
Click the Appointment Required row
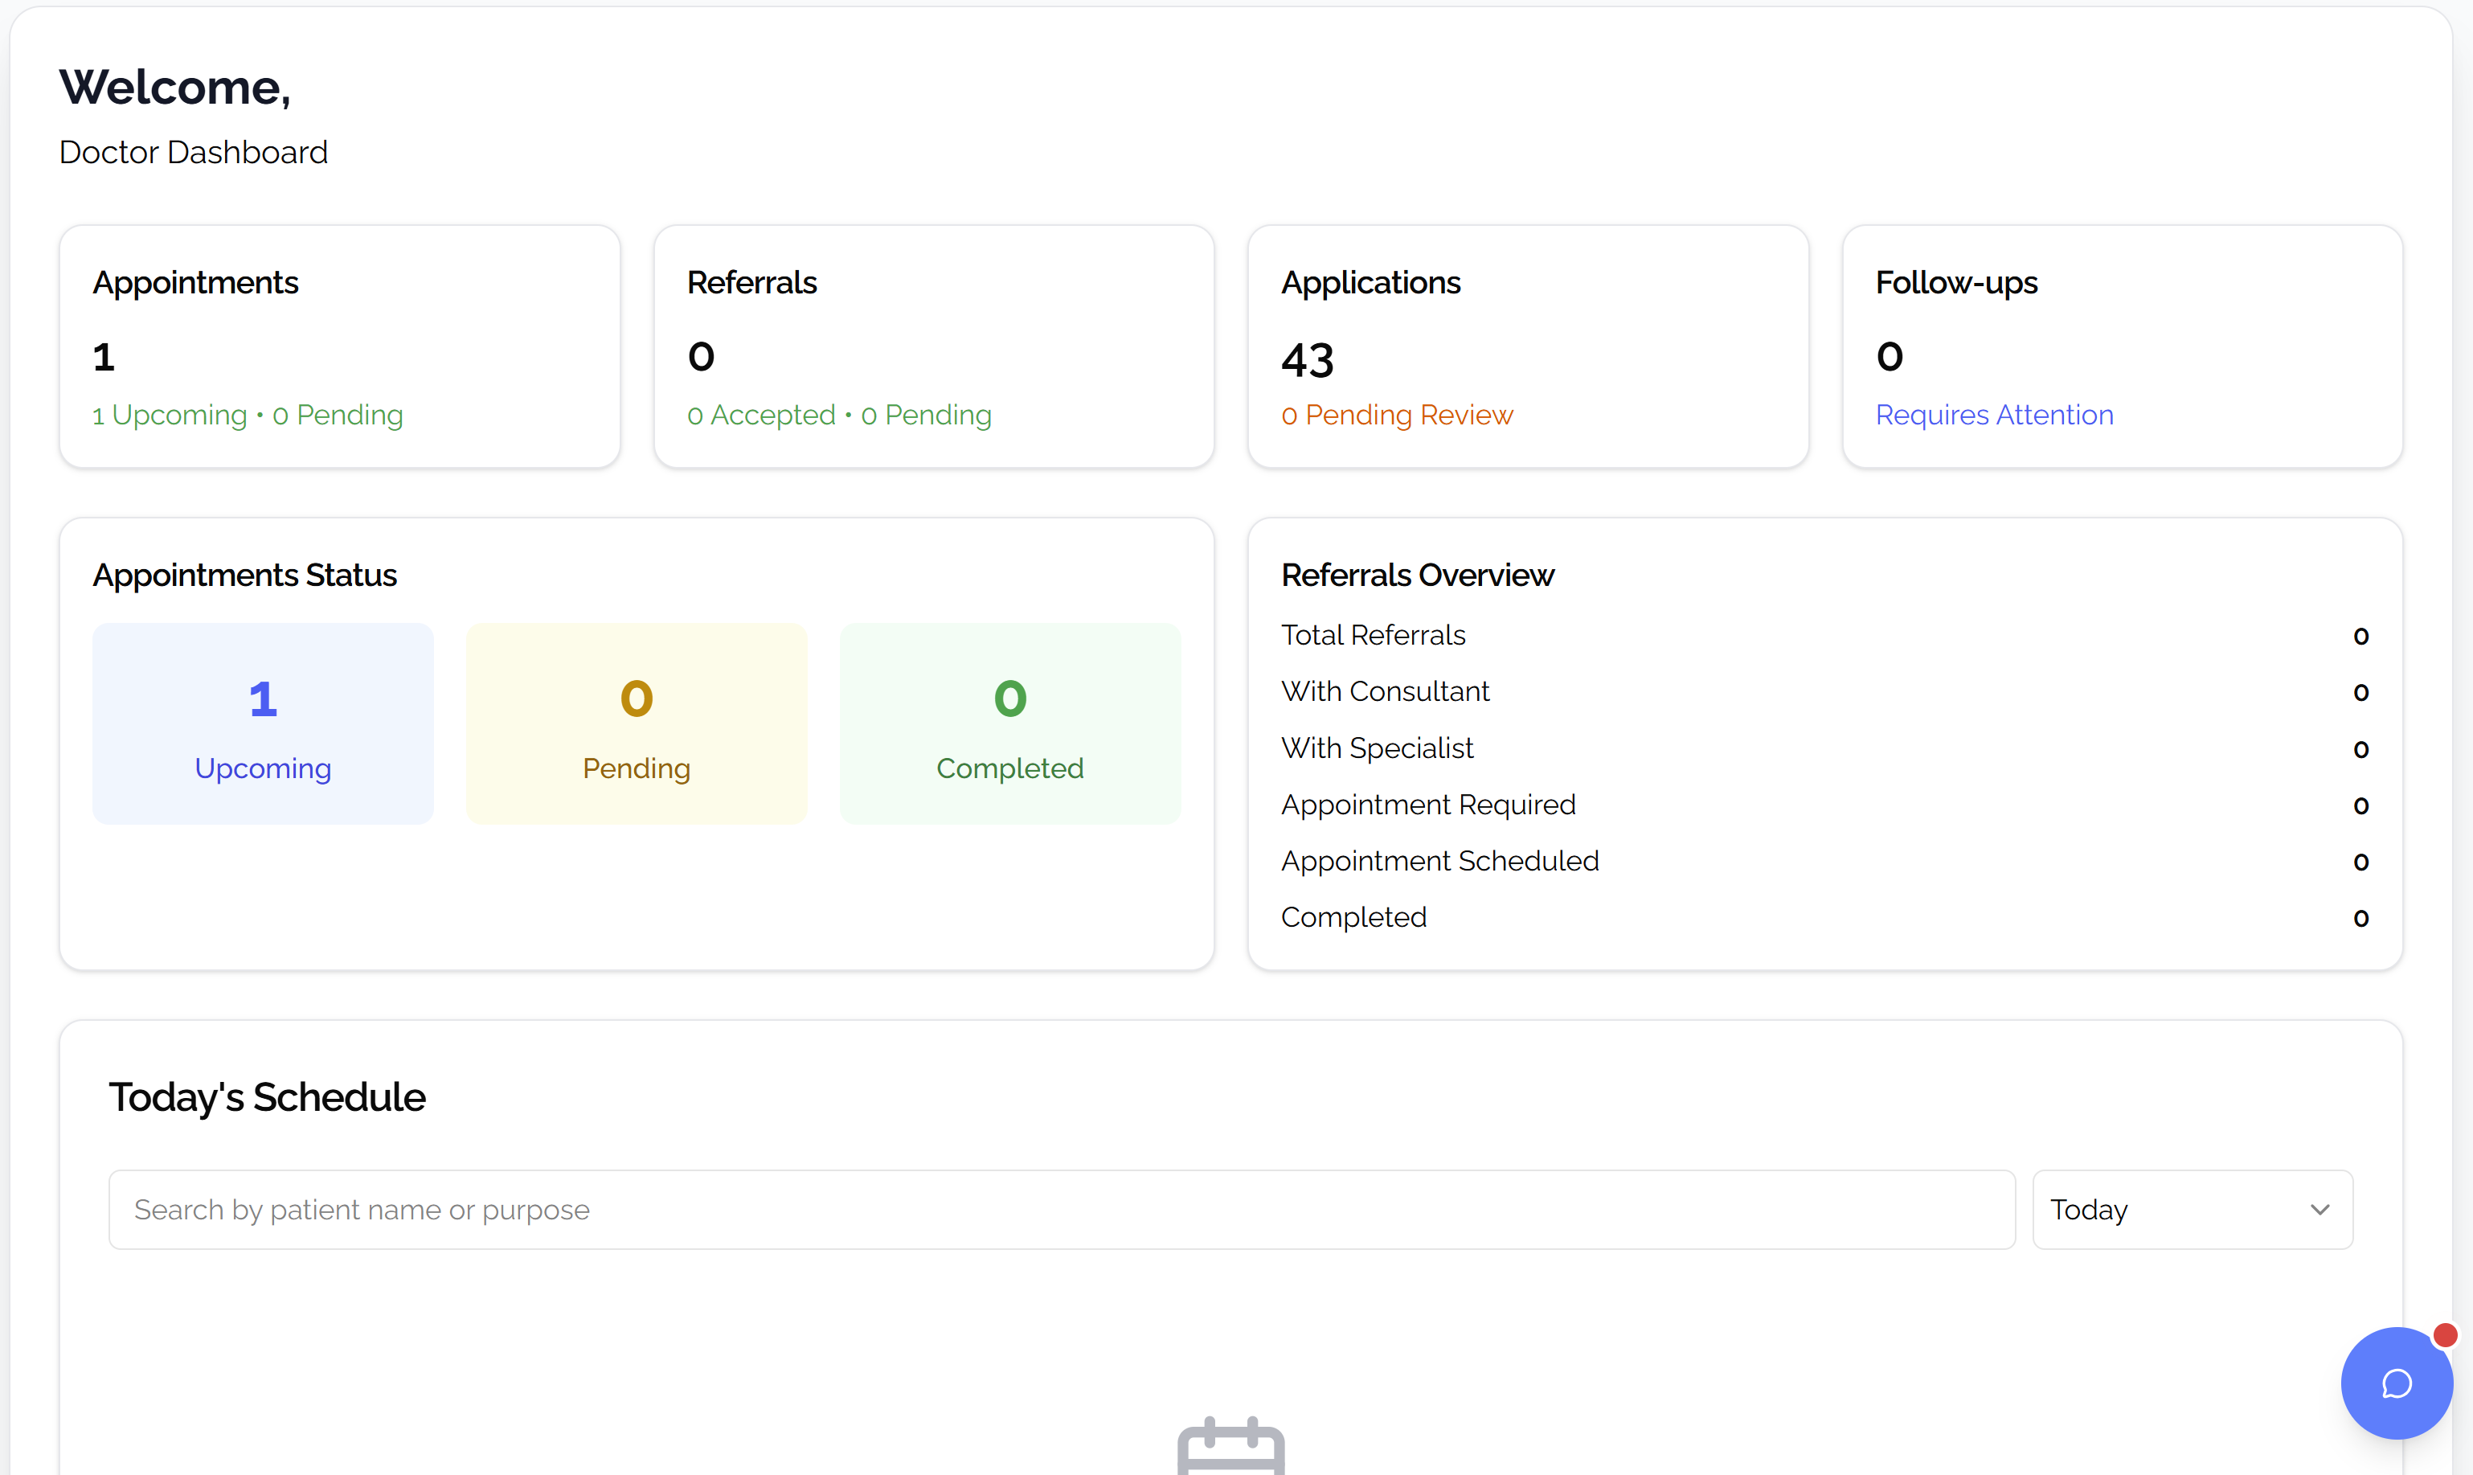1824,804
